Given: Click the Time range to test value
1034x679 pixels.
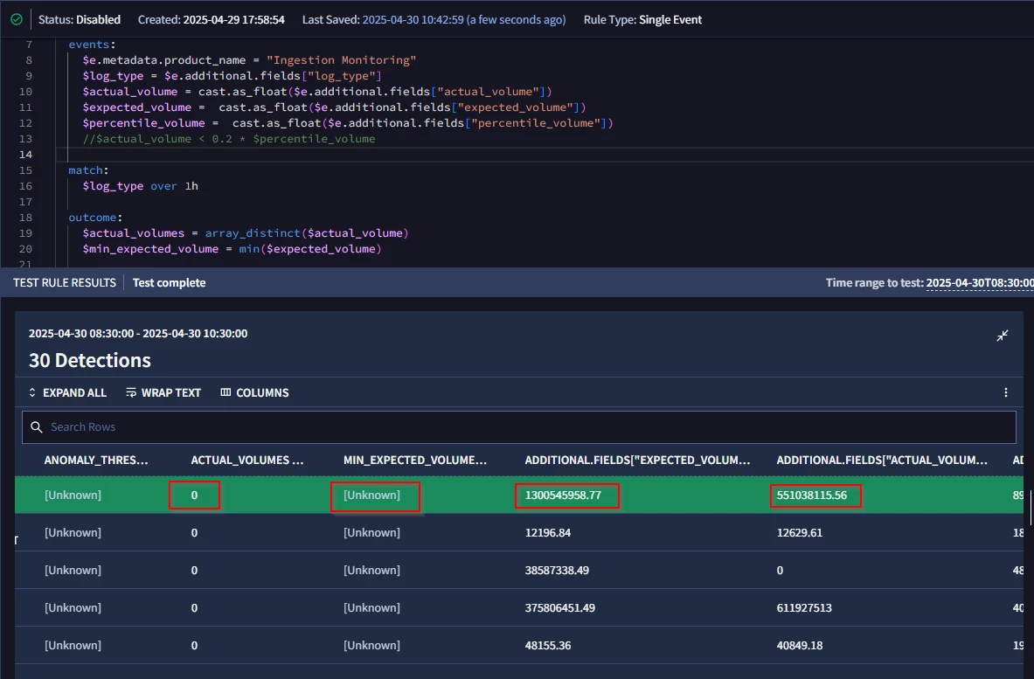Looking at the screenshot, I should [980, 283].
